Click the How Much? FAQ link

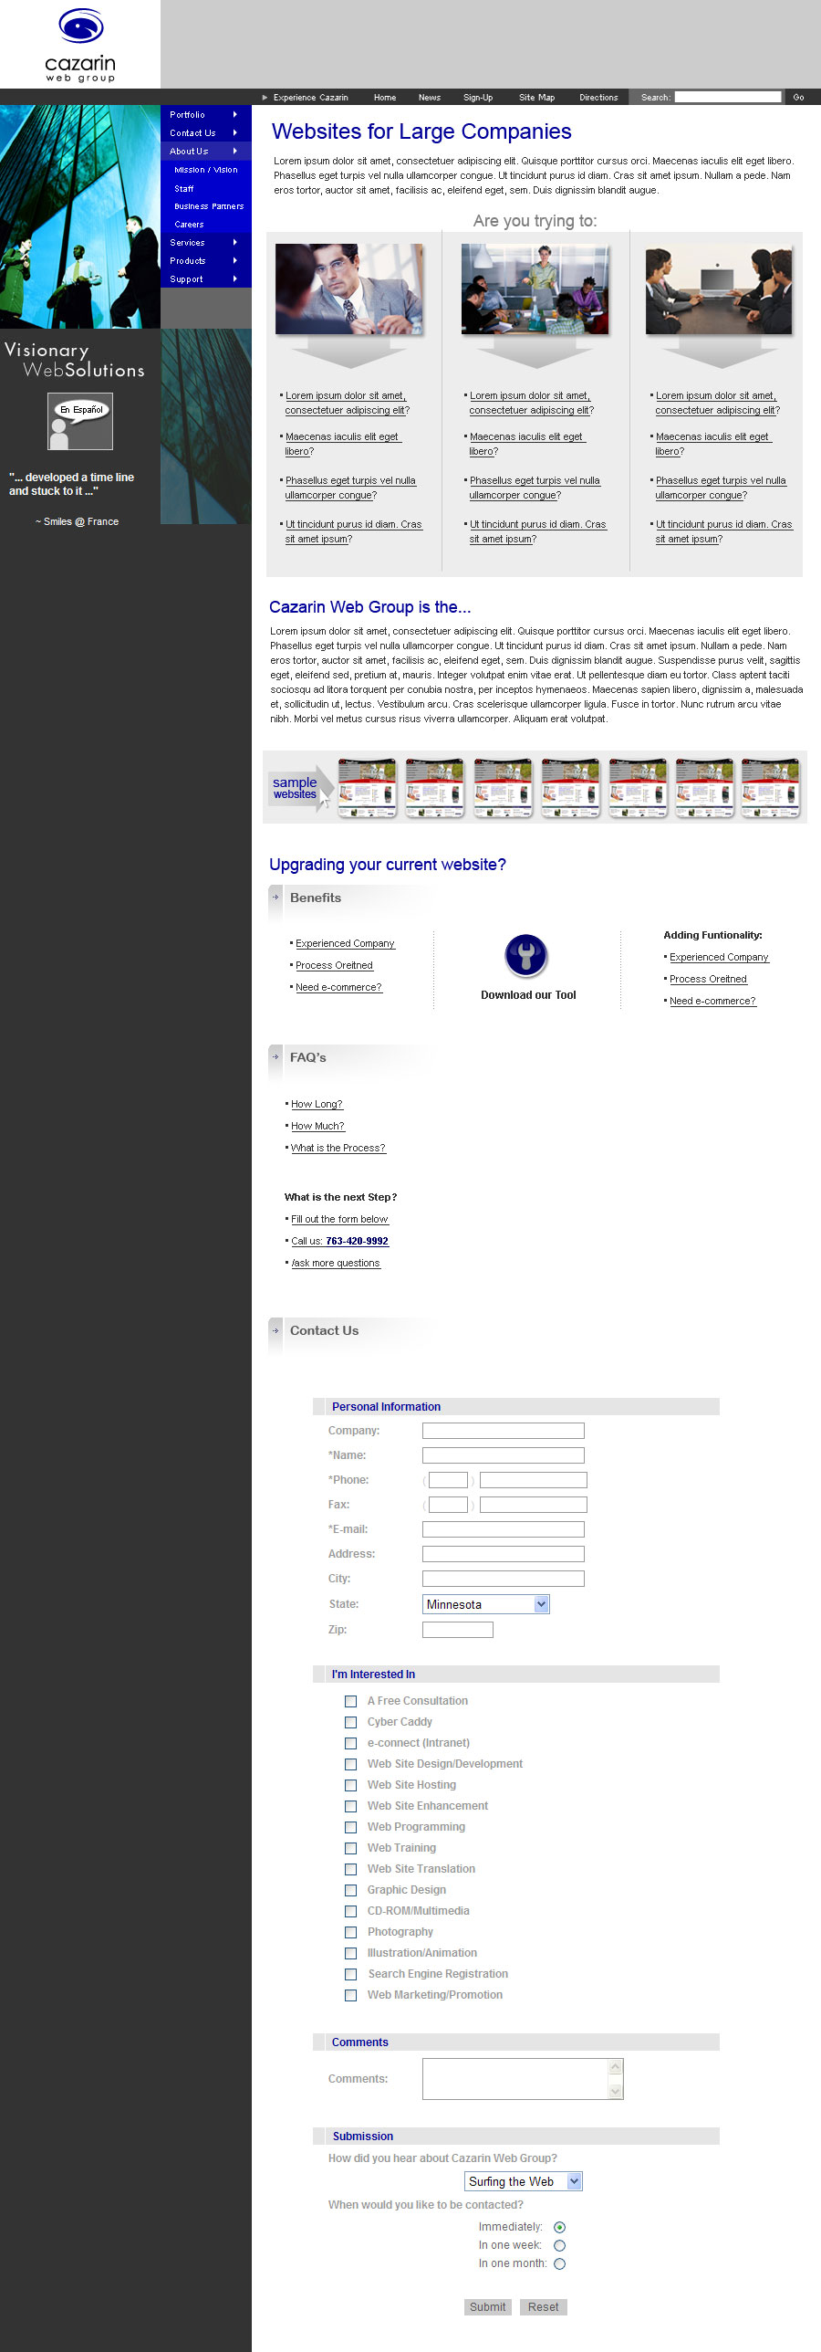pos(317,1126)
